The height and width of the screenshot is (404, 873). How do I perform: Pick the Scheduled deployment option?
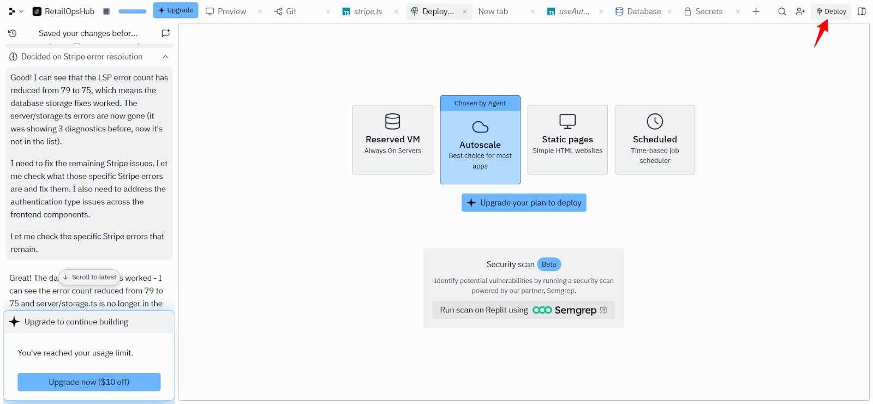pos(655,140)
